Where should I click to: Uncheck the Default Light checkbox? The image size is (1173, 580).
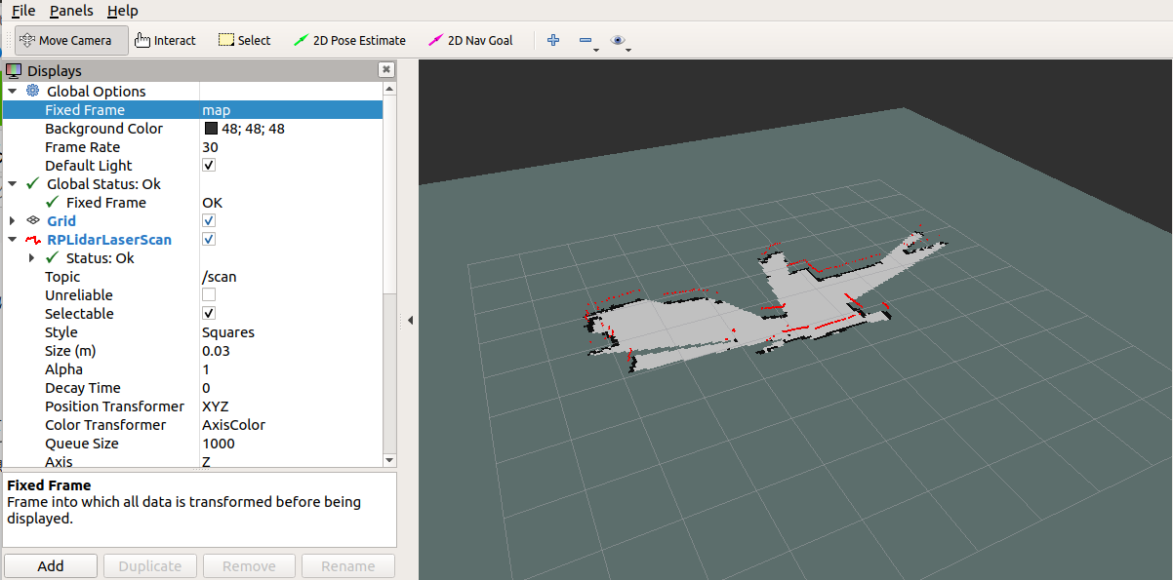pos(209,166)
